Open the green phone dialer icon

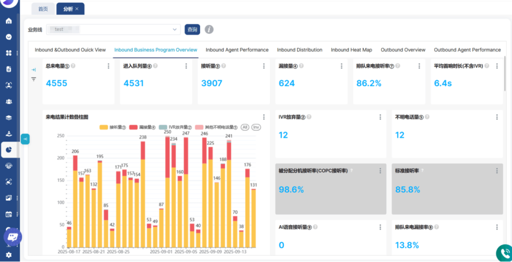tap(503, 253)
